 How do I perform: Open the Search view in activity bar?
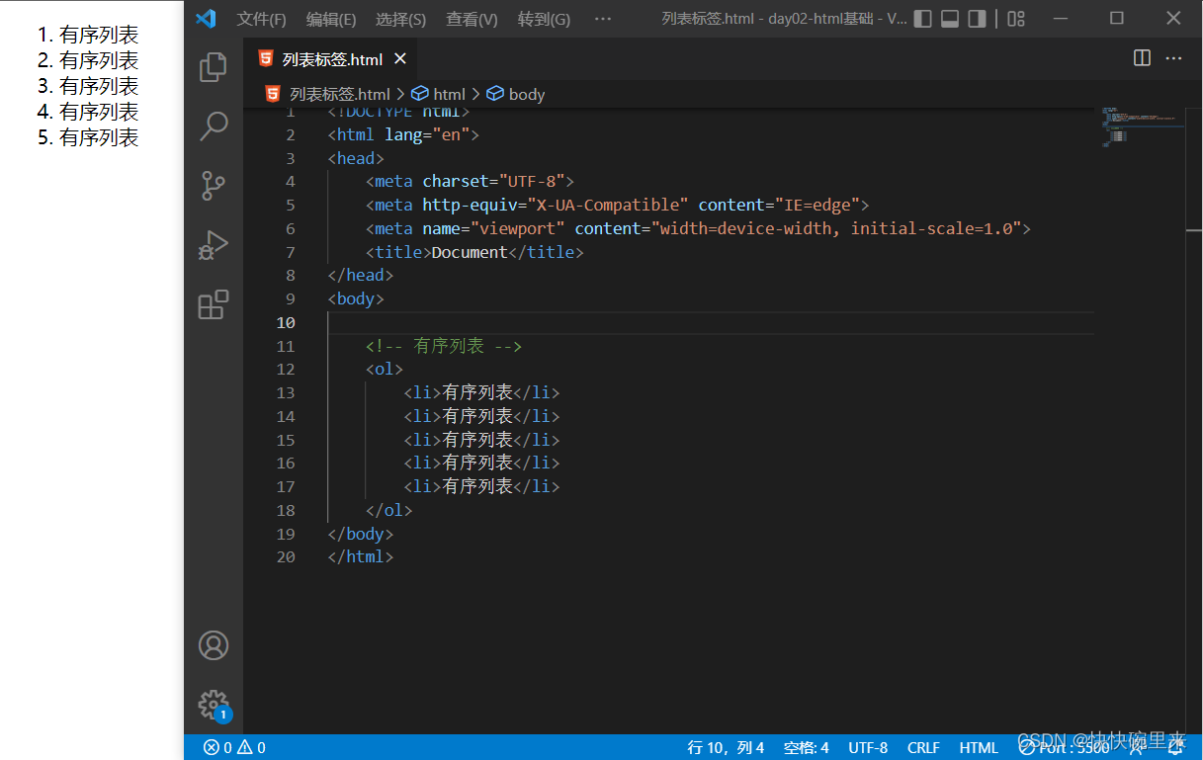pyautogui.click(x=214, y=127)
